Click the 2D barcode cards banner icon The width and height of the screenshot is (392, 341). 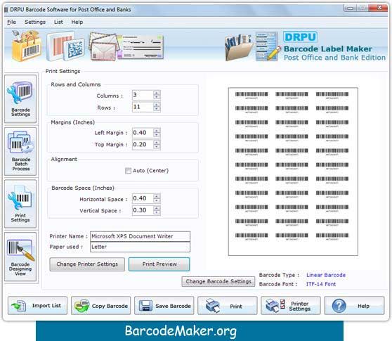point(65,46)
